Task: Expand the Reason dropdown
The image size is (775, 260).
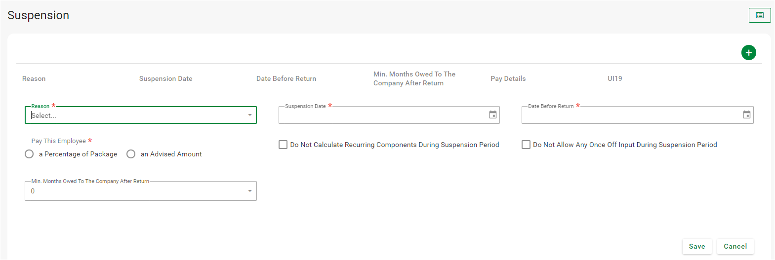Action: point(249,115)
